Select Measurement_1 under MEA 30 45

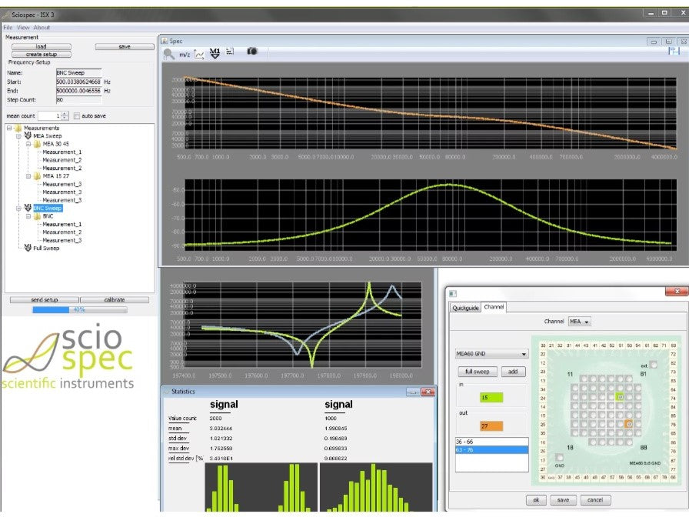(62, 152)
